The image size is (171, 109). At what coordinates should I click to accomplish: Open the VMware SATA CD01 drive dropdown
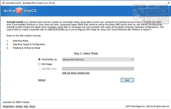pos(97,59)
